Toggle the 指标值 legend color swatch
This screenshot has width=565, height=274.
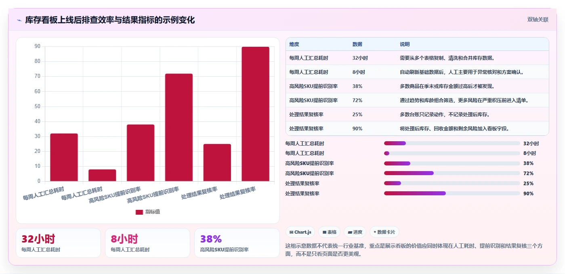click(139, 212)
